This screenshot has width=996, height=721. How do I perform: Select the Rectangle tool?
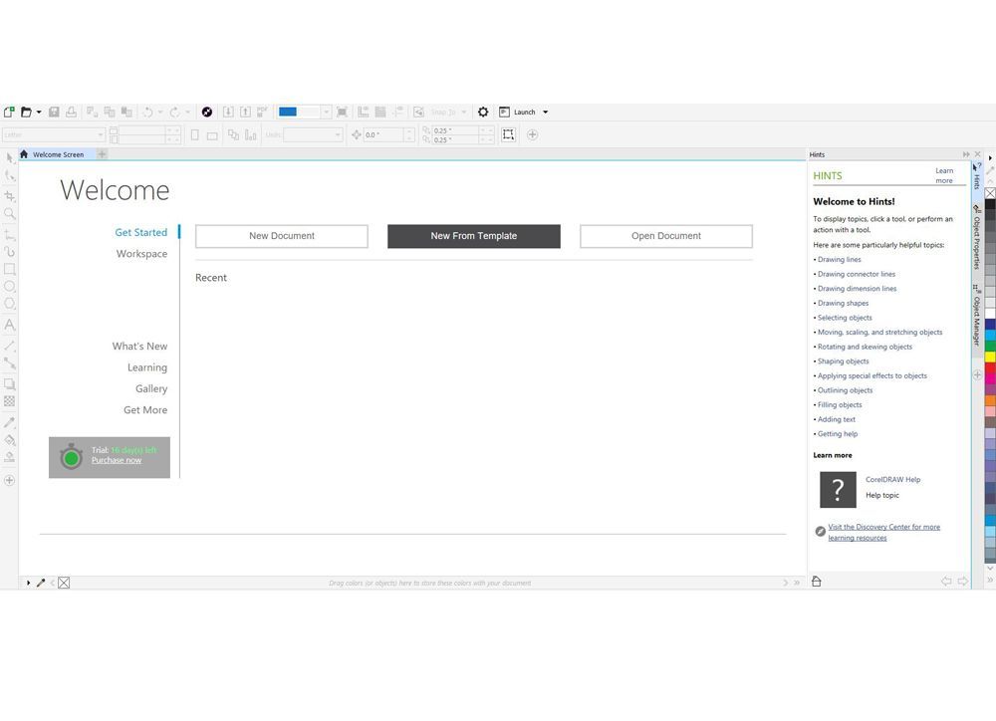tap(10, 269)
